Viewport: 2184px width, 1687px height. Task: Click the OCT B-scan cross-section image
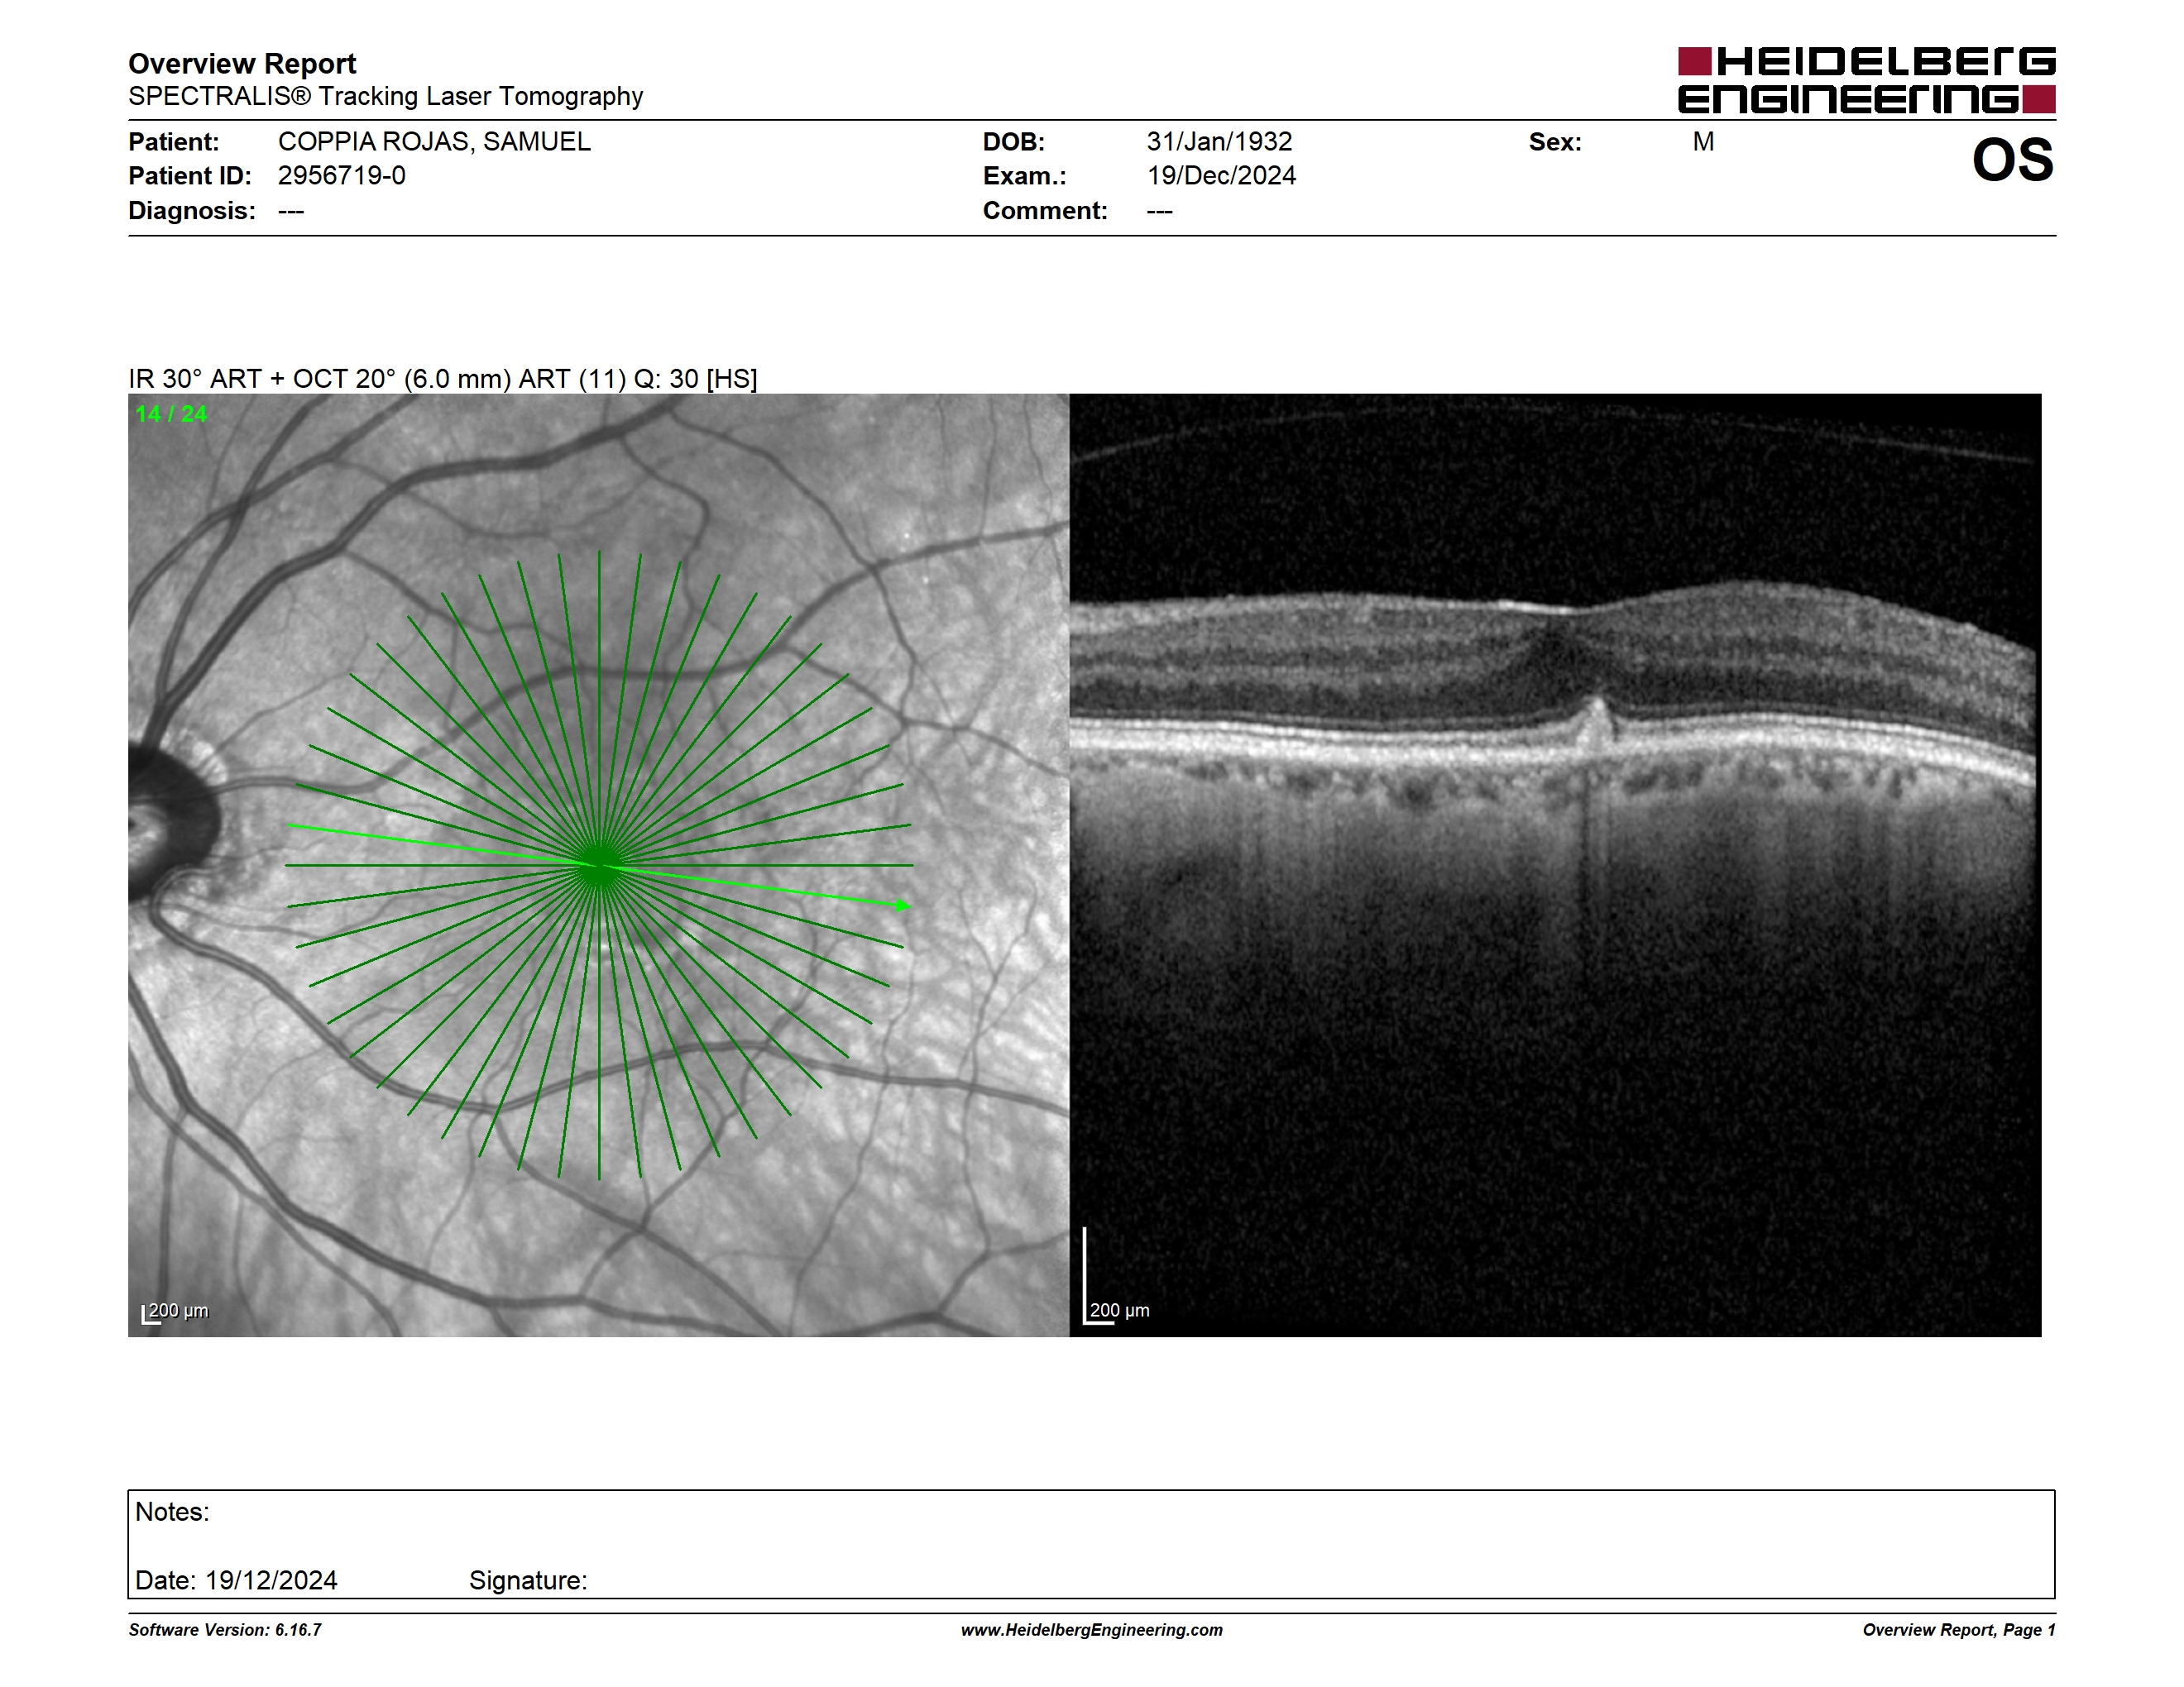[1555, 864]
